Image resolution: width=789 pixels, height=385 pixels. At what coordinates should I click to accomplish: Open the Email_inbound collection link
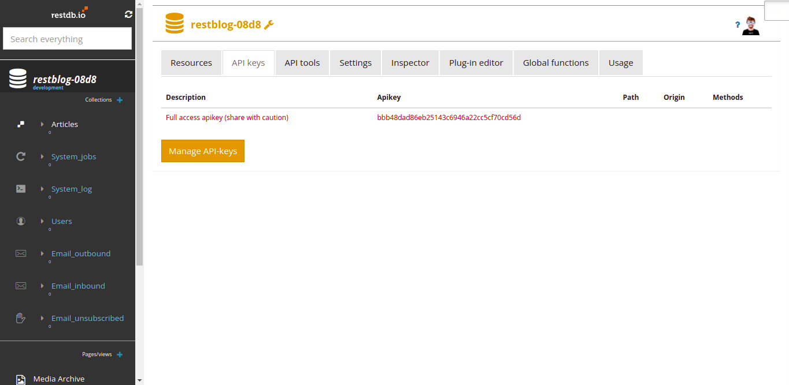[x=78, y=286]
